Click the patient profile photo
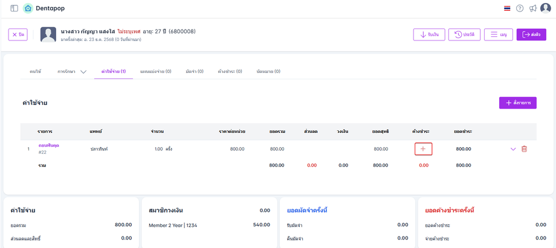This screenshot has height=248, width=556. [48, 34]
